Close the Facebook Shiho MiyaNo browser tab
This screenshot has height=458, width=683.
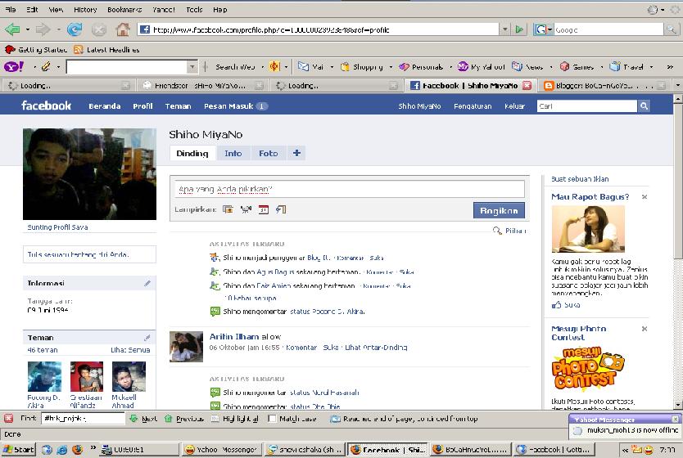point(527,85)
